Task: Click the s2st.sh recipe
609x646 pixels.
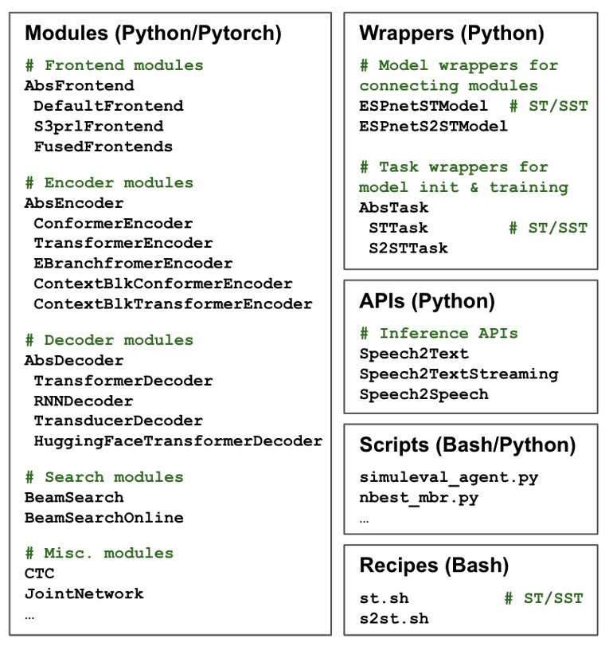Action: pos(393,619)
